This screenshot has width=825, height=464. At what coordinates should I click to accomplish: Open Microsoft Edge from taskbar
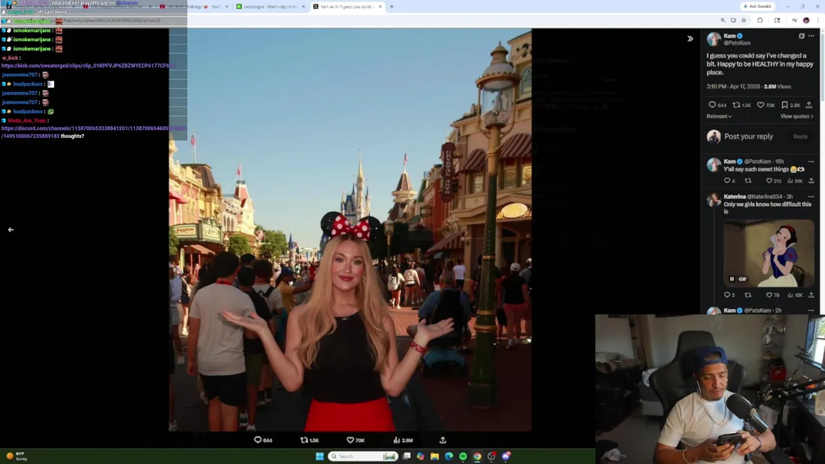[x=449, y=456]
